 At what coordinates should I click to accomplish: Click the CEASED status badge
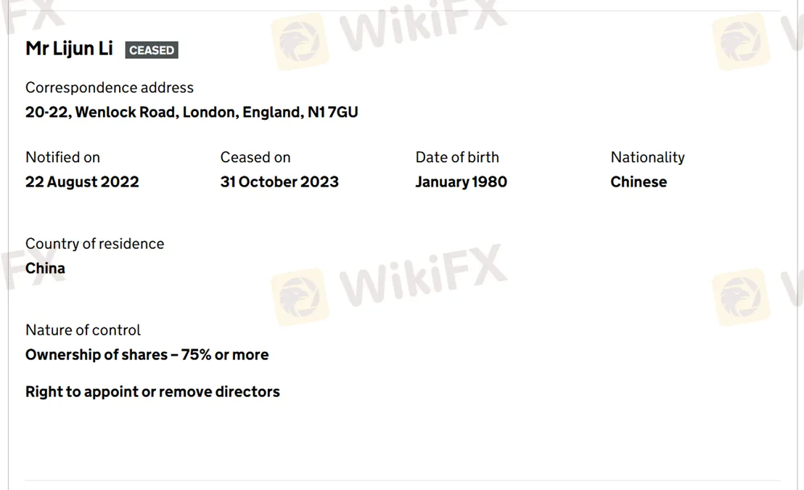click(152, 50)
